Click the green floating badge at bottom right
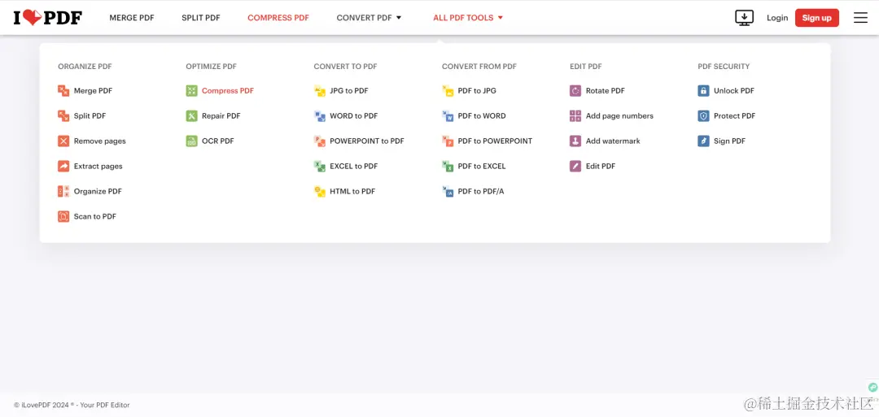This screenshot has height=417, width=879. click(872, 388)
